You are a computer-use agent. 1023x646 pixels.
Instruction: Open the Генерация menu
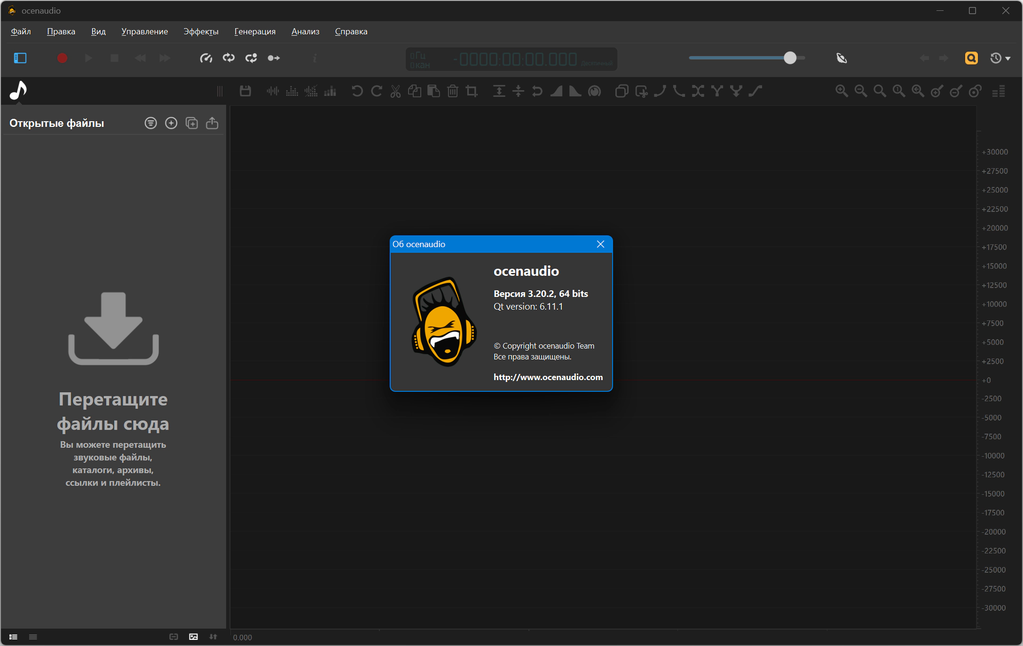coord(255,31)
